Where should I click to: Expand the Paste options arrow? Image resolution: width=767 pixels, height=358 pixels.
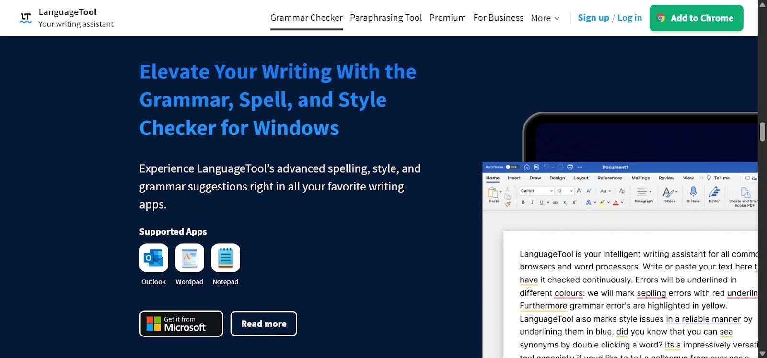(501, 192)
